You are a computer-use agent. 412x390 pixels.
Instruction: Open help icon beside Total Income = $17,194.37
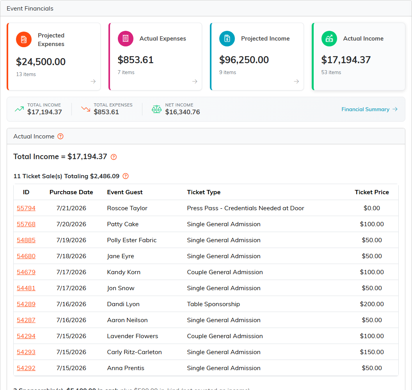pyautogui.click(x=114, y=157)
